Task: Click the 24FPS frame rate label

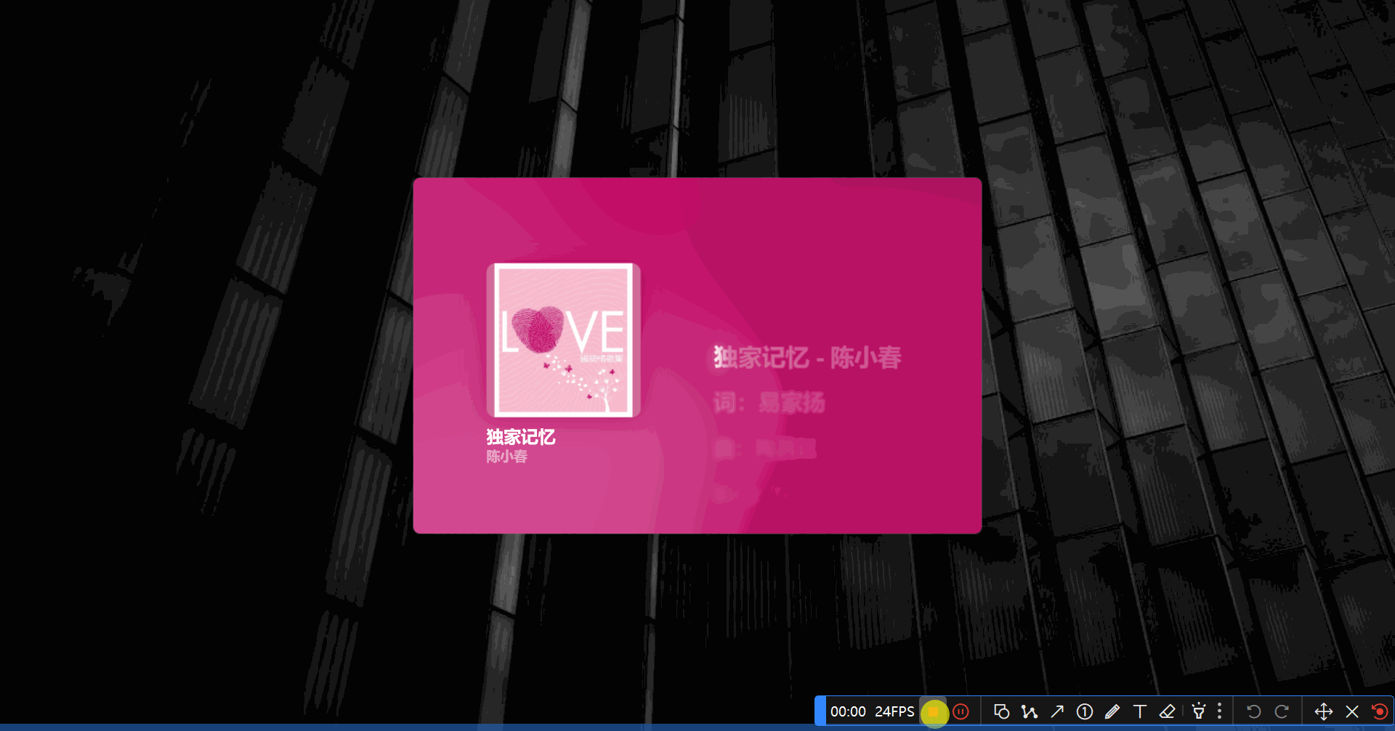Action: 894,711
